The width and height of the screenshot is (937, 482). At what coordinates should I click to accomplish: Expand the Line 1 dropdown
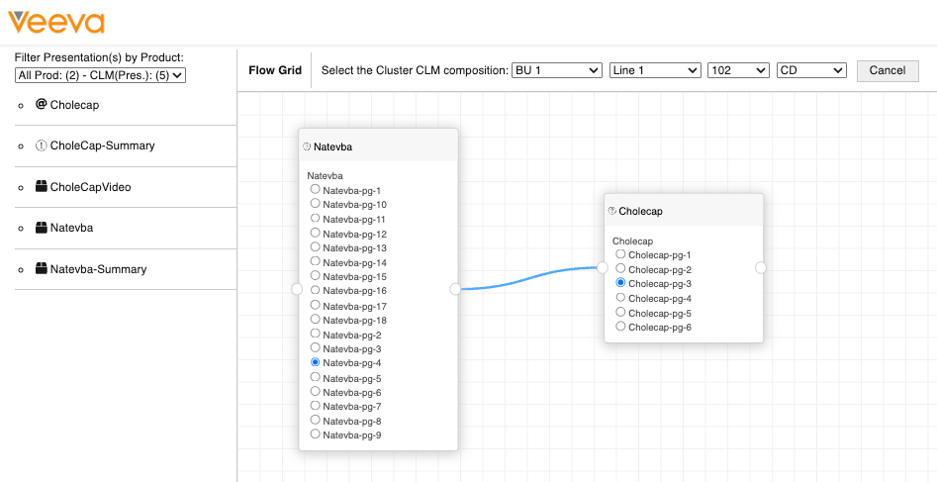tap(655, 70)
